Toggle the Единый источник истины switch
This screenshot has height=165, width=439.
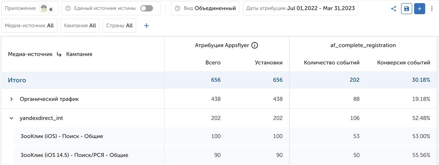point(146,8)
